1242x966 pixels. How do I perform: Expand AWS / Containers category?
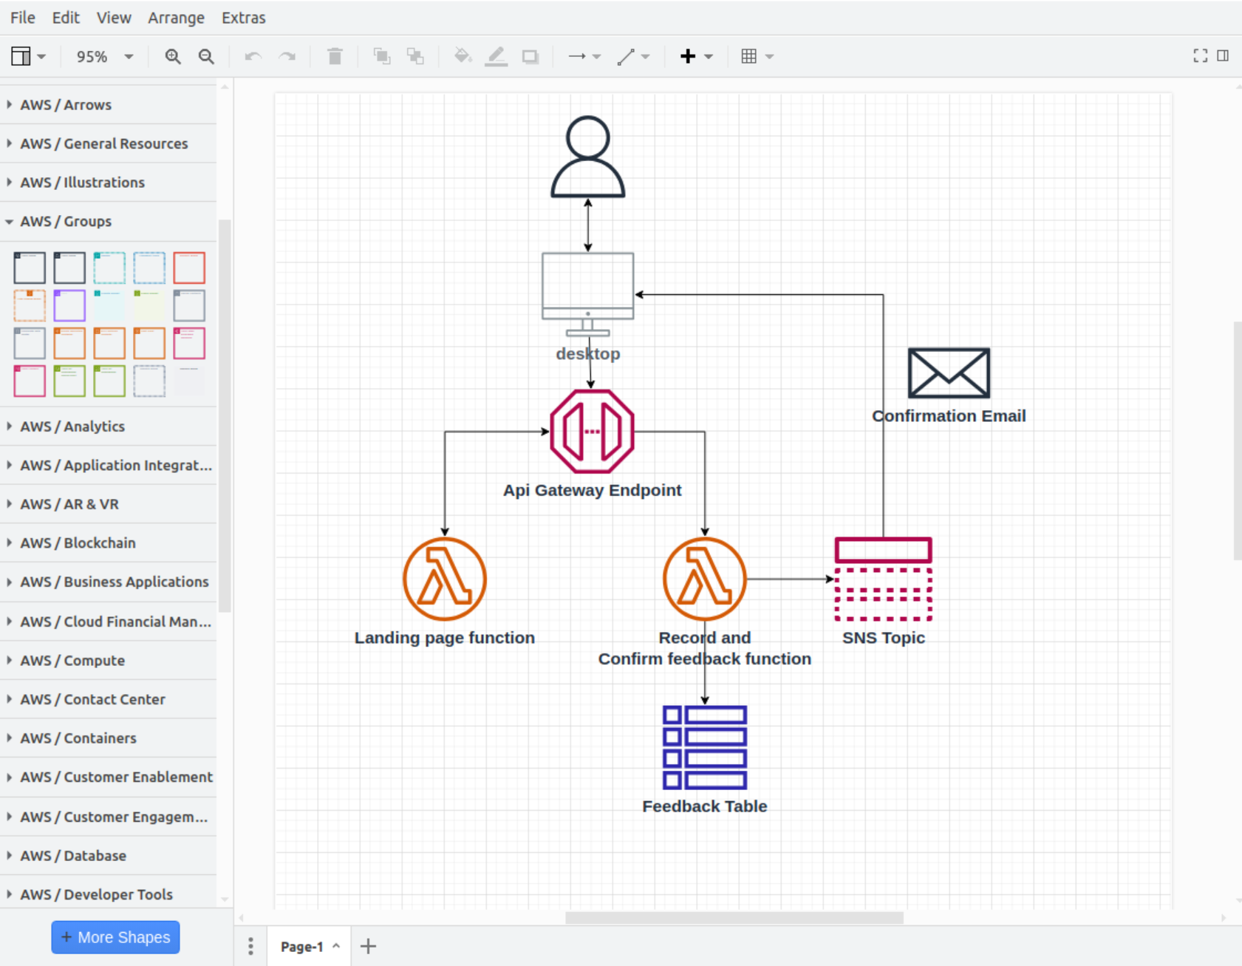tap(108, 738)
